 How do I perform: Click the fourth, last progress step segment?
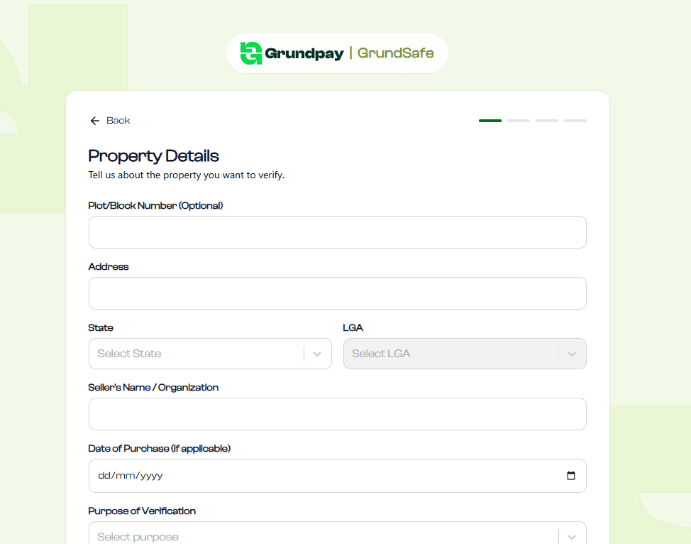coord(575,121)
